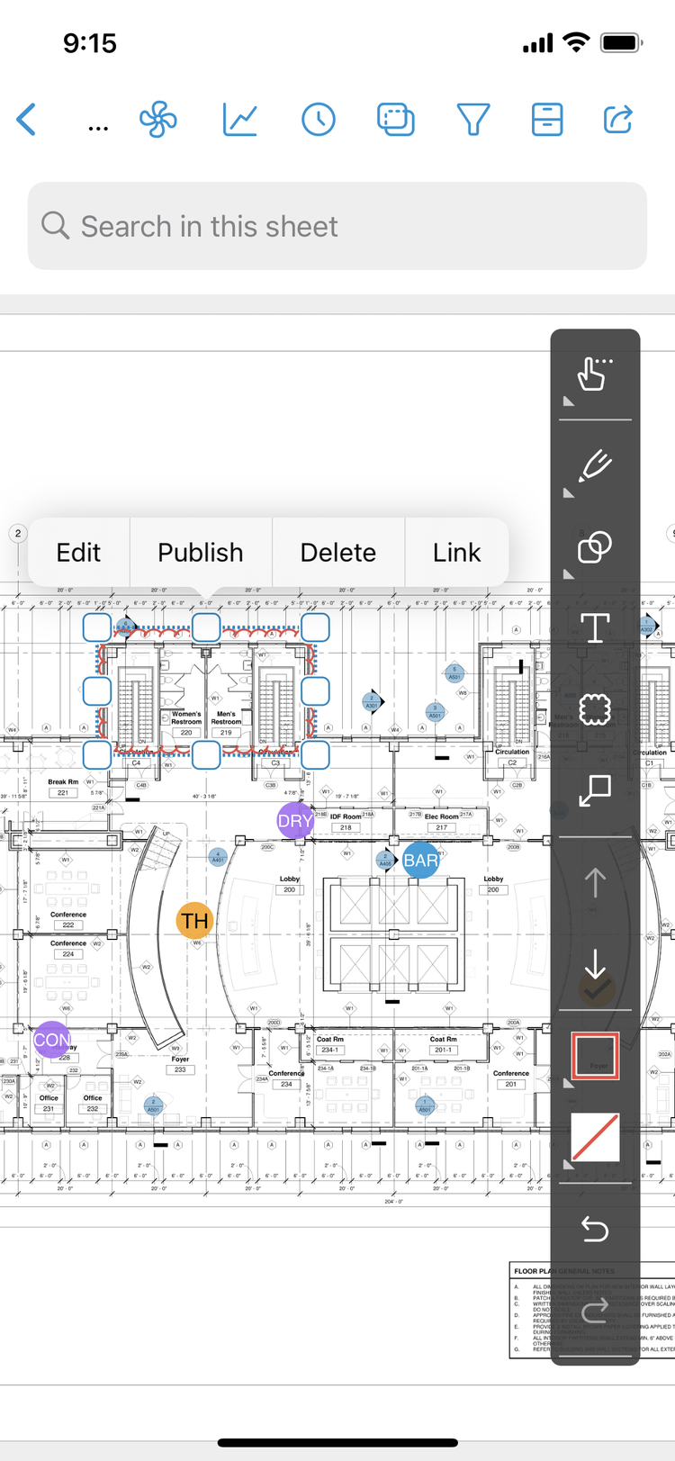Select the Text markup tool
The image size is (675, 1461).
[595, 627]
